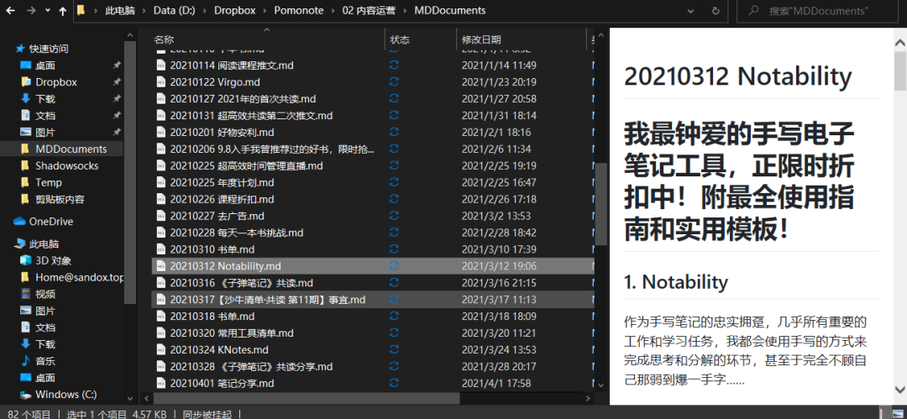Sort by the 修改日期 column header
Screen dimensions: 907x419
481,40
